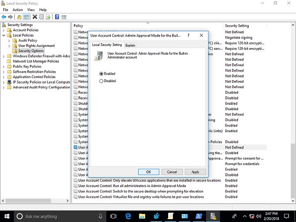The image size is (296, 222).
Task: Select Only elevate UIAccess applications policy
Action: pos(150,180)
